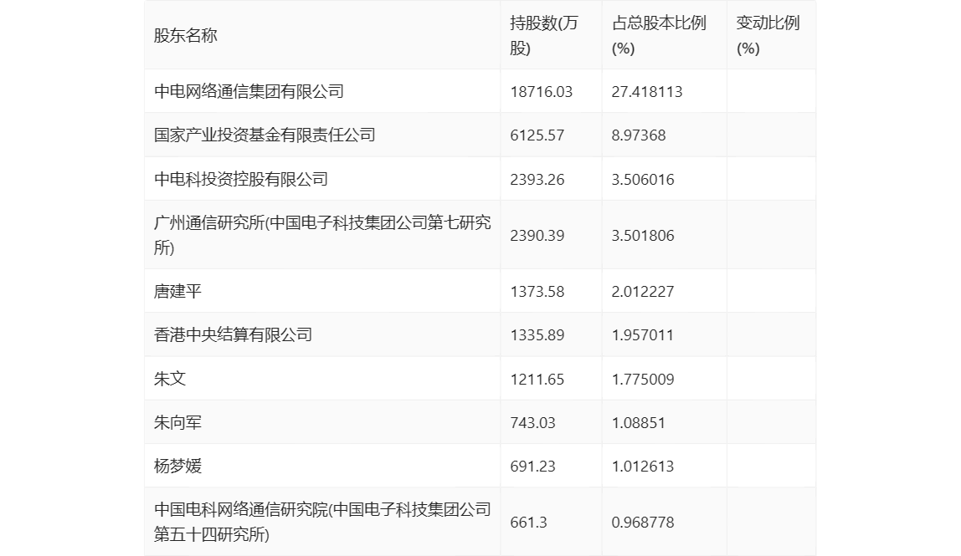Click the percentage 3.501806
This screenshot has width=961, height=556.
642,236
